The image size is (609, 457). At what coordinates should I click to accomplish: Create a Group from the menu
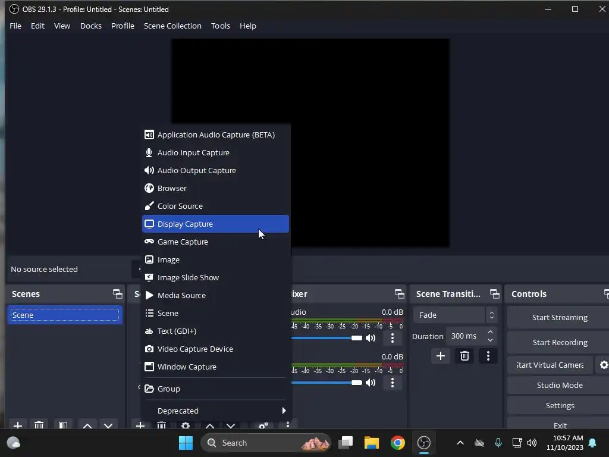(215, 389)
